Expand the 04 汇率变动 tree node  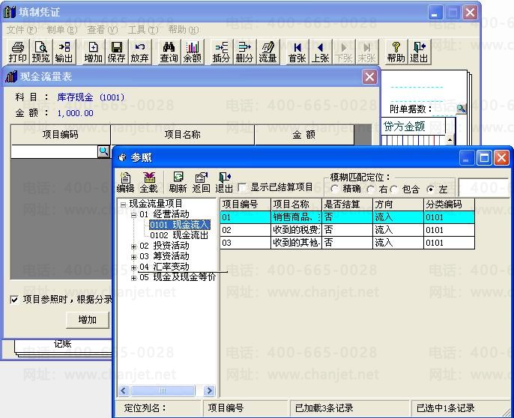tap(133, 267)
